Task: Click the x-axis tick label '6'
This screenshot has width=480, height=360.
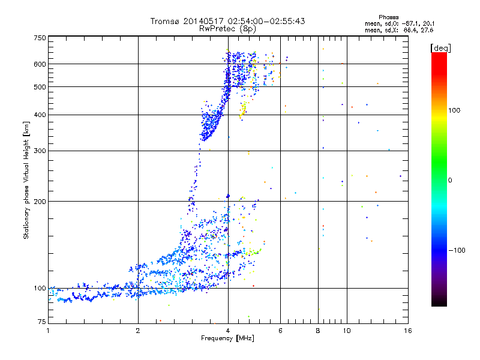Action: point(280,331)
